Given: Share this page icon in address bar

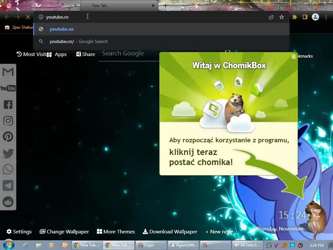Looking at the screenshot, I should tap(271, 17).
